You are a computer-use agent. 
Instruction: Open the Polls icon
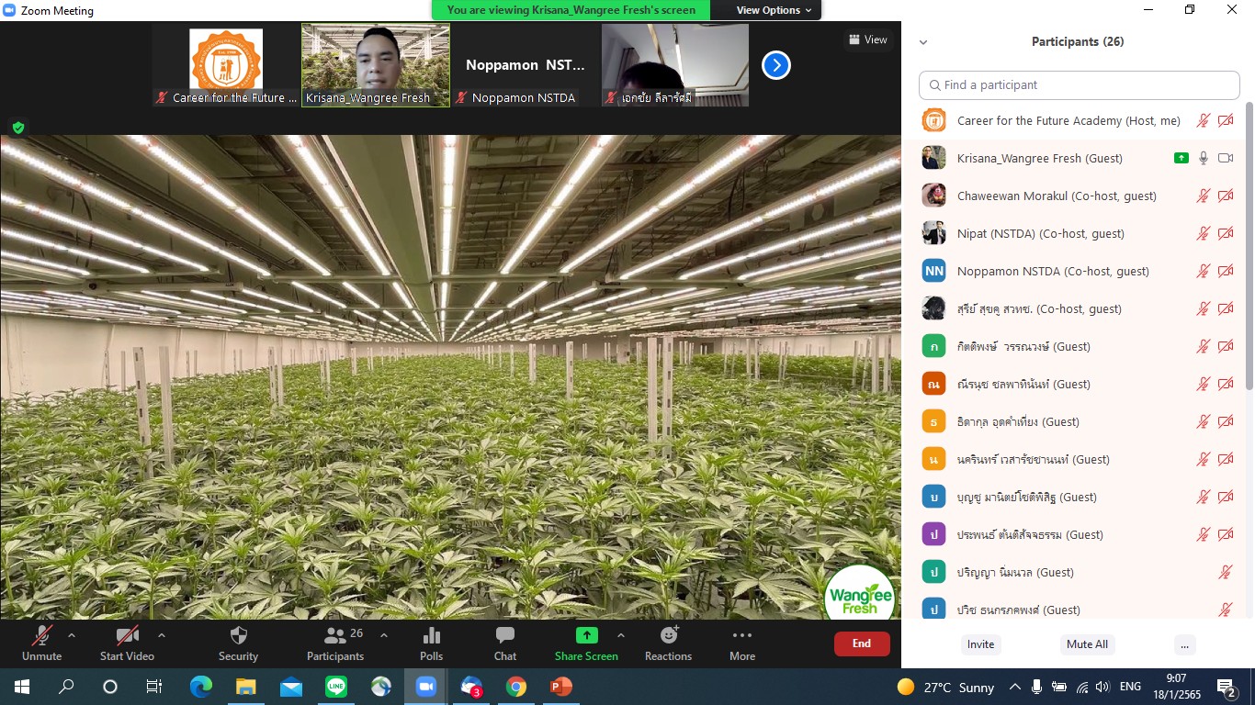pos(431,636)
